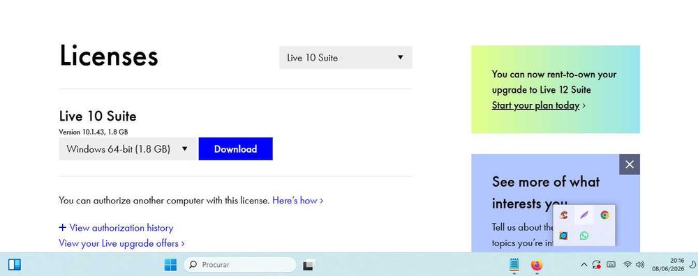
Task: Click the Live 10 Suite product title
Action: [x=98, y=116]
